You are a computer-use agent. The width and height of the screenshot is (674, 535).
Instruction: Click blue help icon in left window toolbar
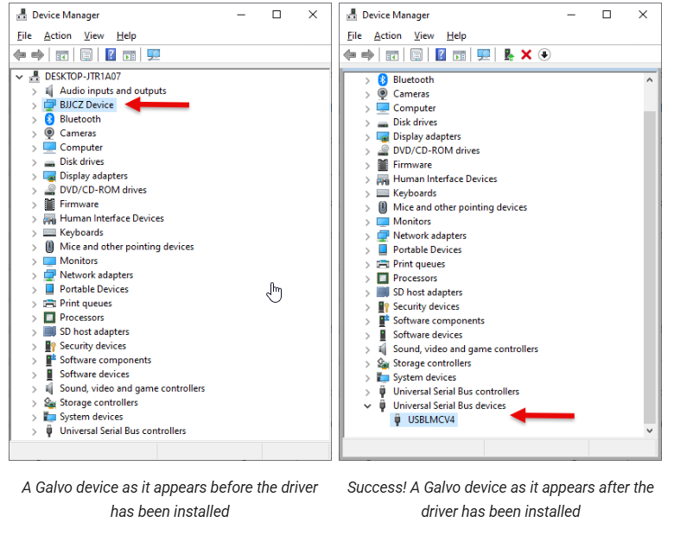[x=111, y=54]
